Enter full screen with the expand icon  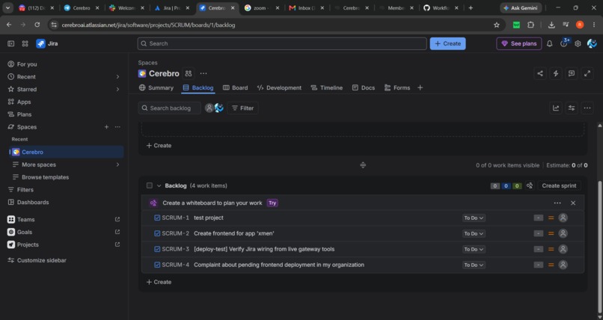[x=587, y=73]
